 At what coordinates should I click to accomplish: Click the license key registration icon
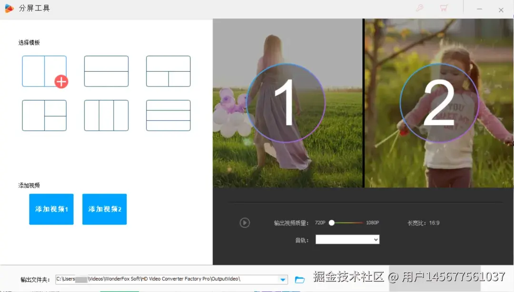tap(419, 8)
